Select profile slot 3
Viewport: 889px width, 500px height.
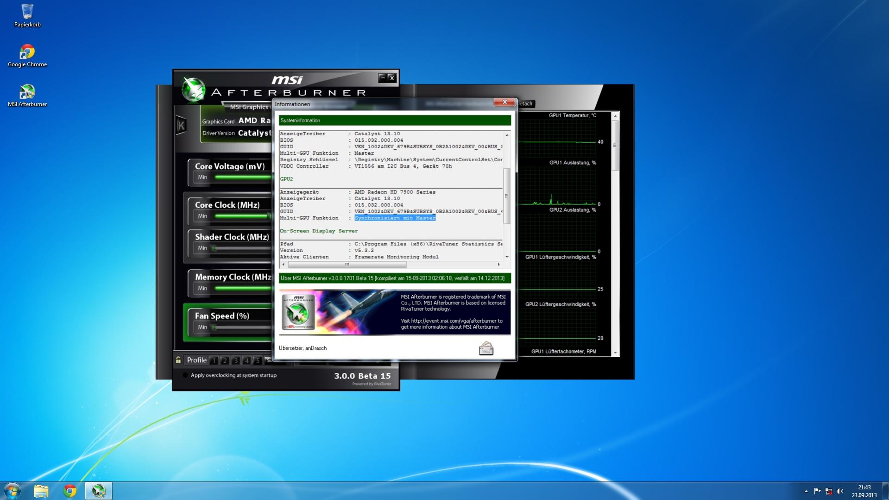click(236, 361)
